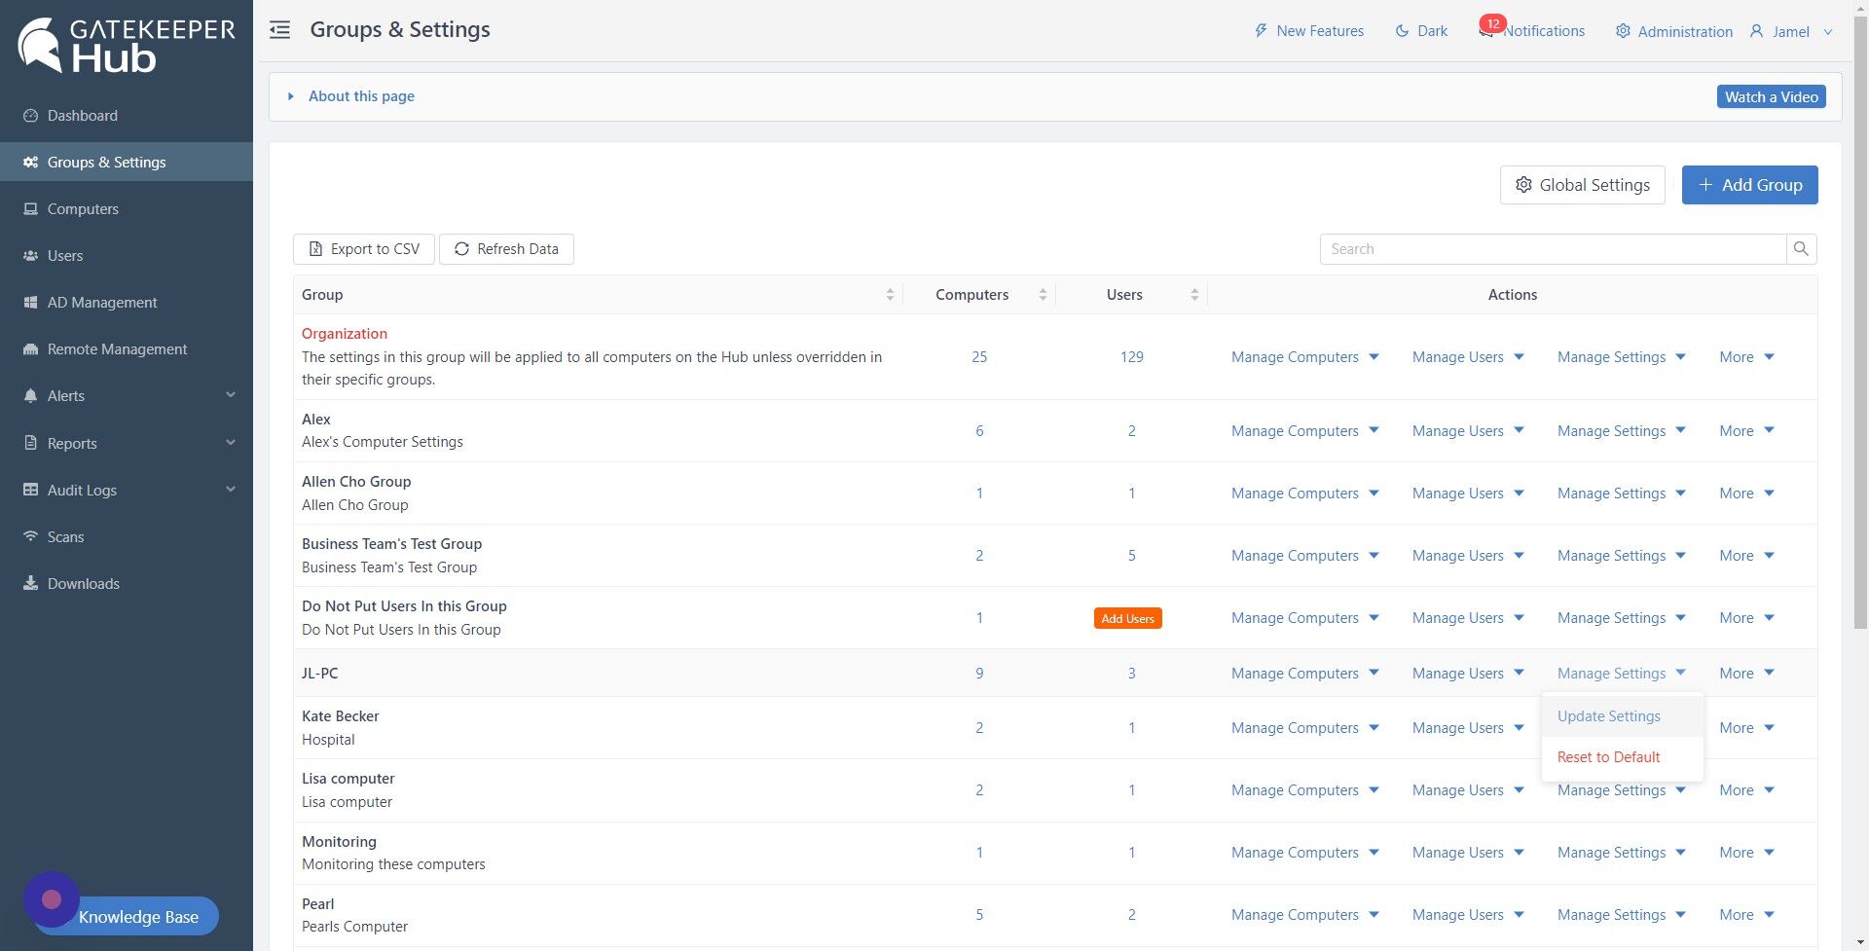1869x951 pixels.
Task: Open Manage Computers dropdown for Kate Becker
Action: [1305, 728]
